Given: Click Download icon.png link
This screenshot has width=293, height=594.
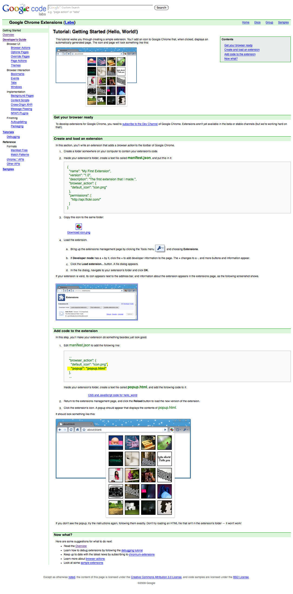Looking at the screenshot, I should tap(79, 233).
